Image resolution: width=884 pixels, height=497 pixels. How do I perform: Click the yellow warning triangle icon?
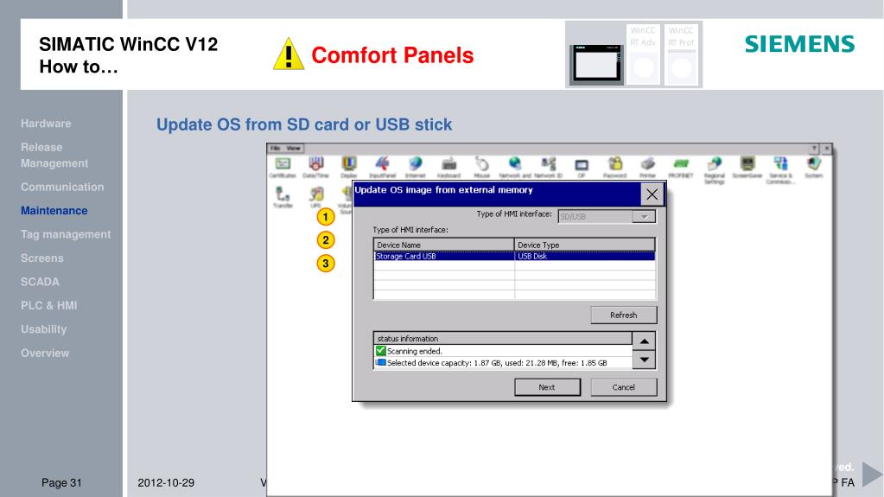click(x=289, y=54)
